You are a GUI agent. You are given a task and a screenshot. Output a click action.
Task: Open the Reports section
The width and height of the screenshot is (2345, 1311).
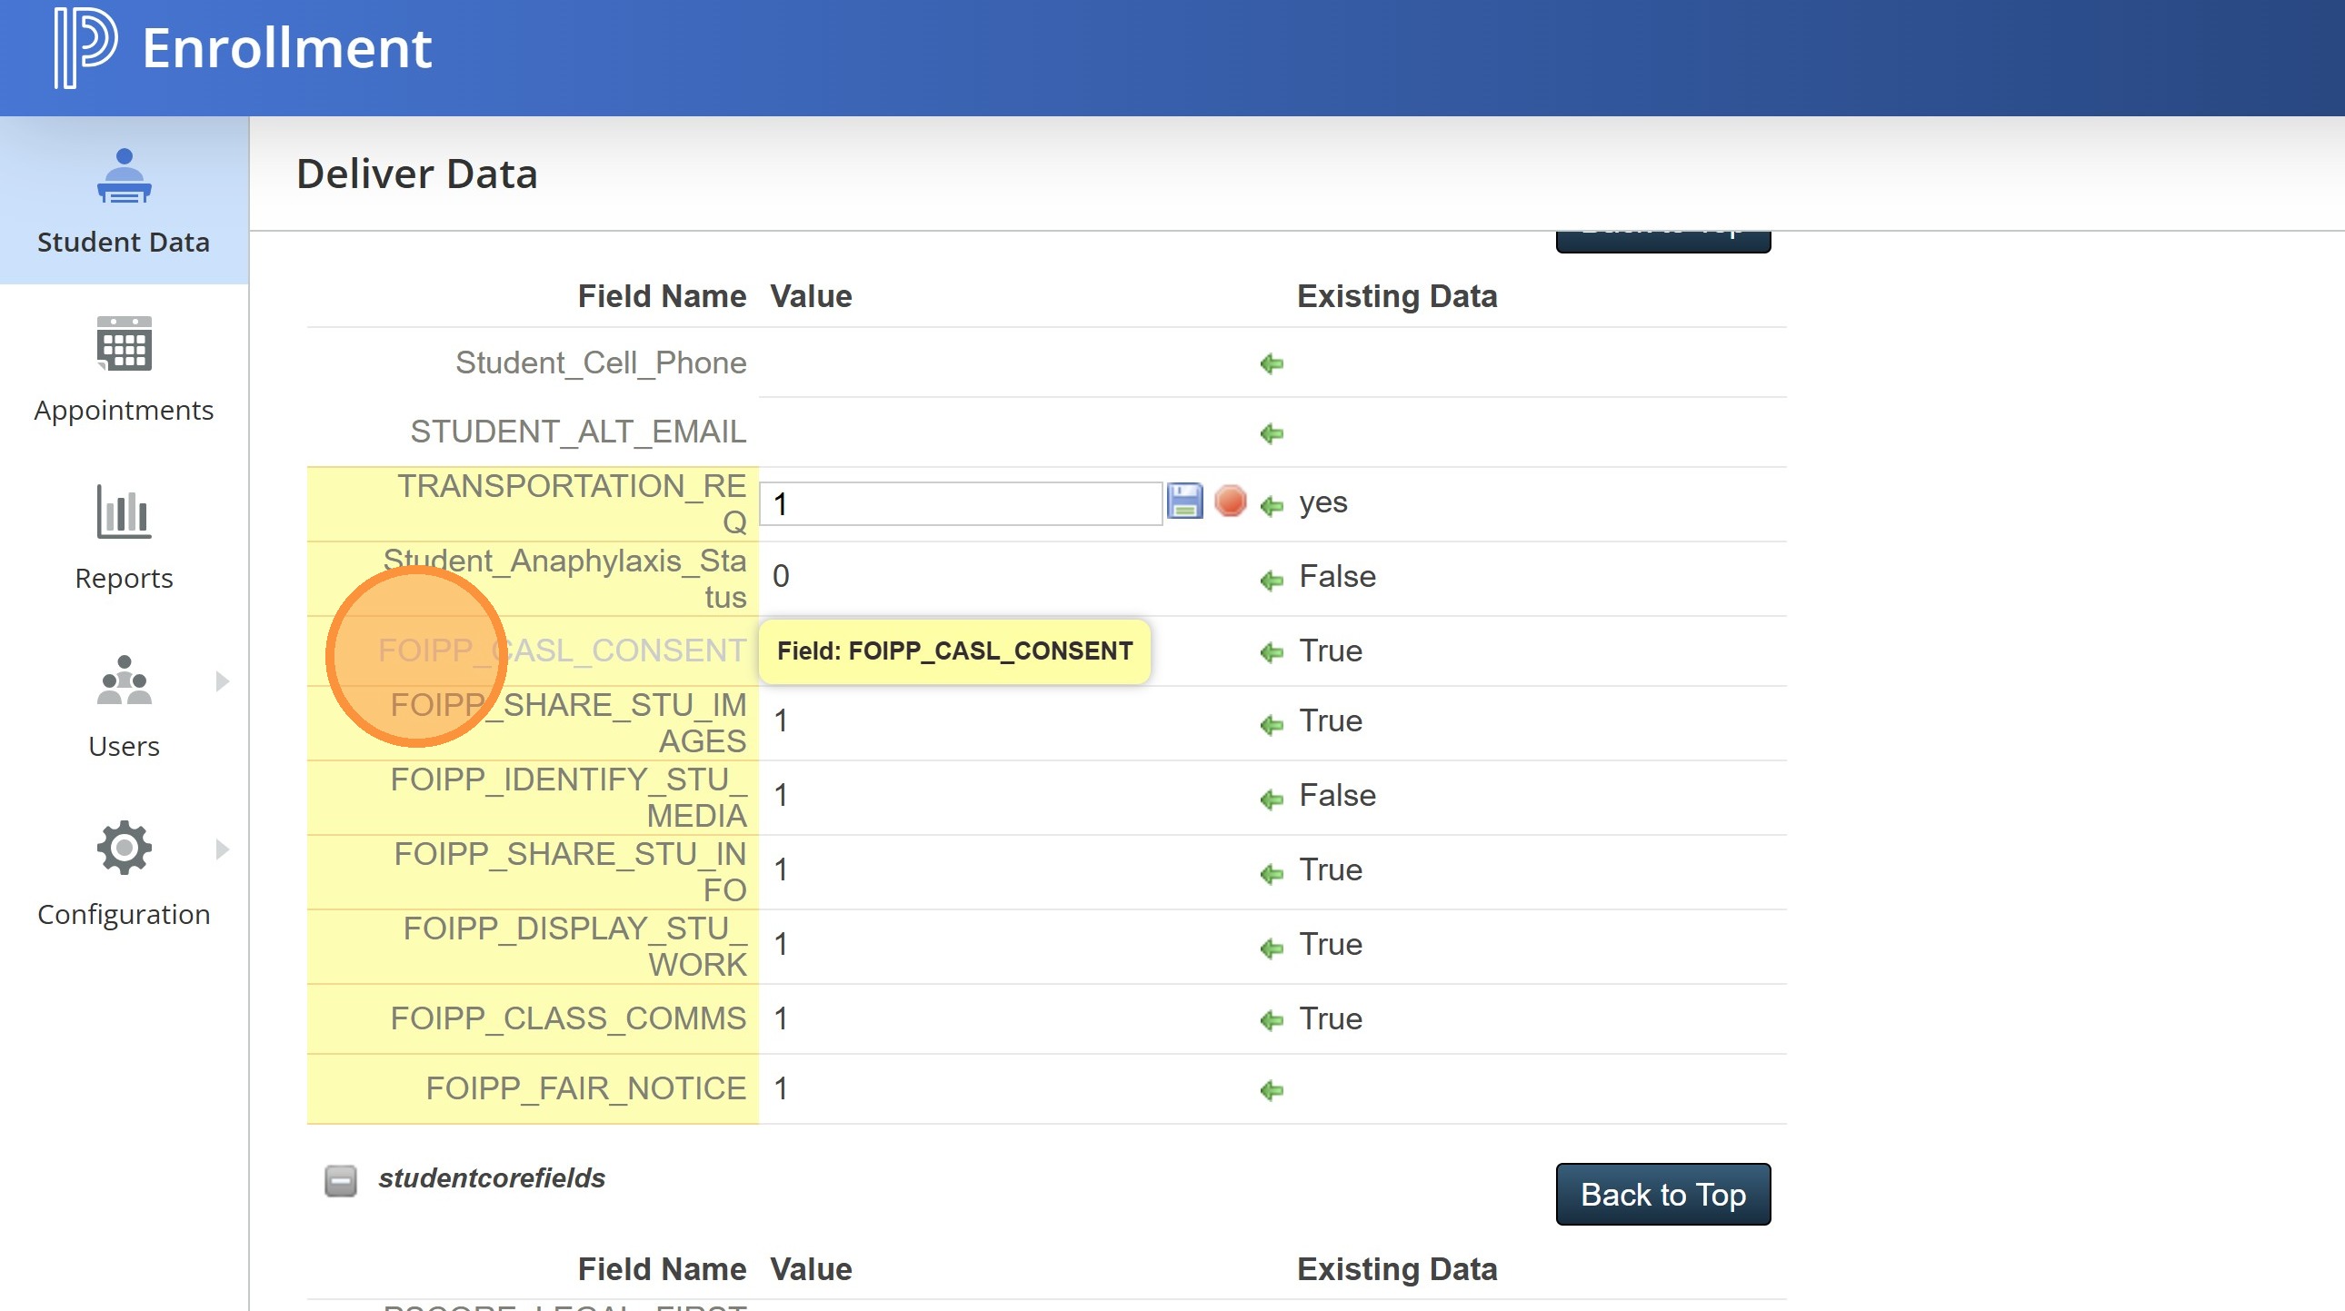point(124,537)
